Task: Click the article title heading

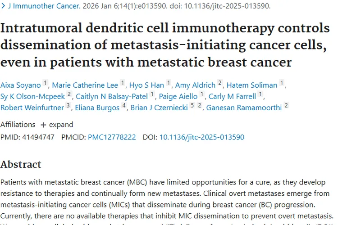Action: (165, 45)
